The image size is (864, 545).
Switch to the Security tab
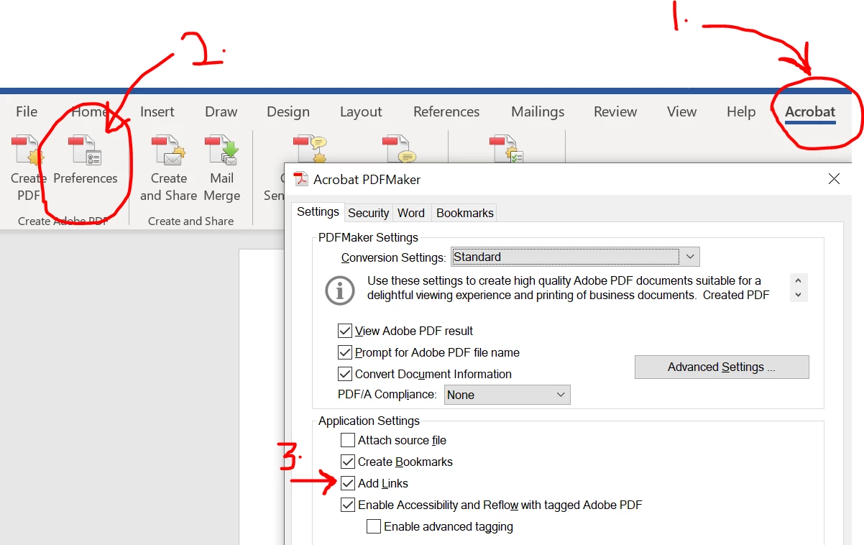point(368,213)
